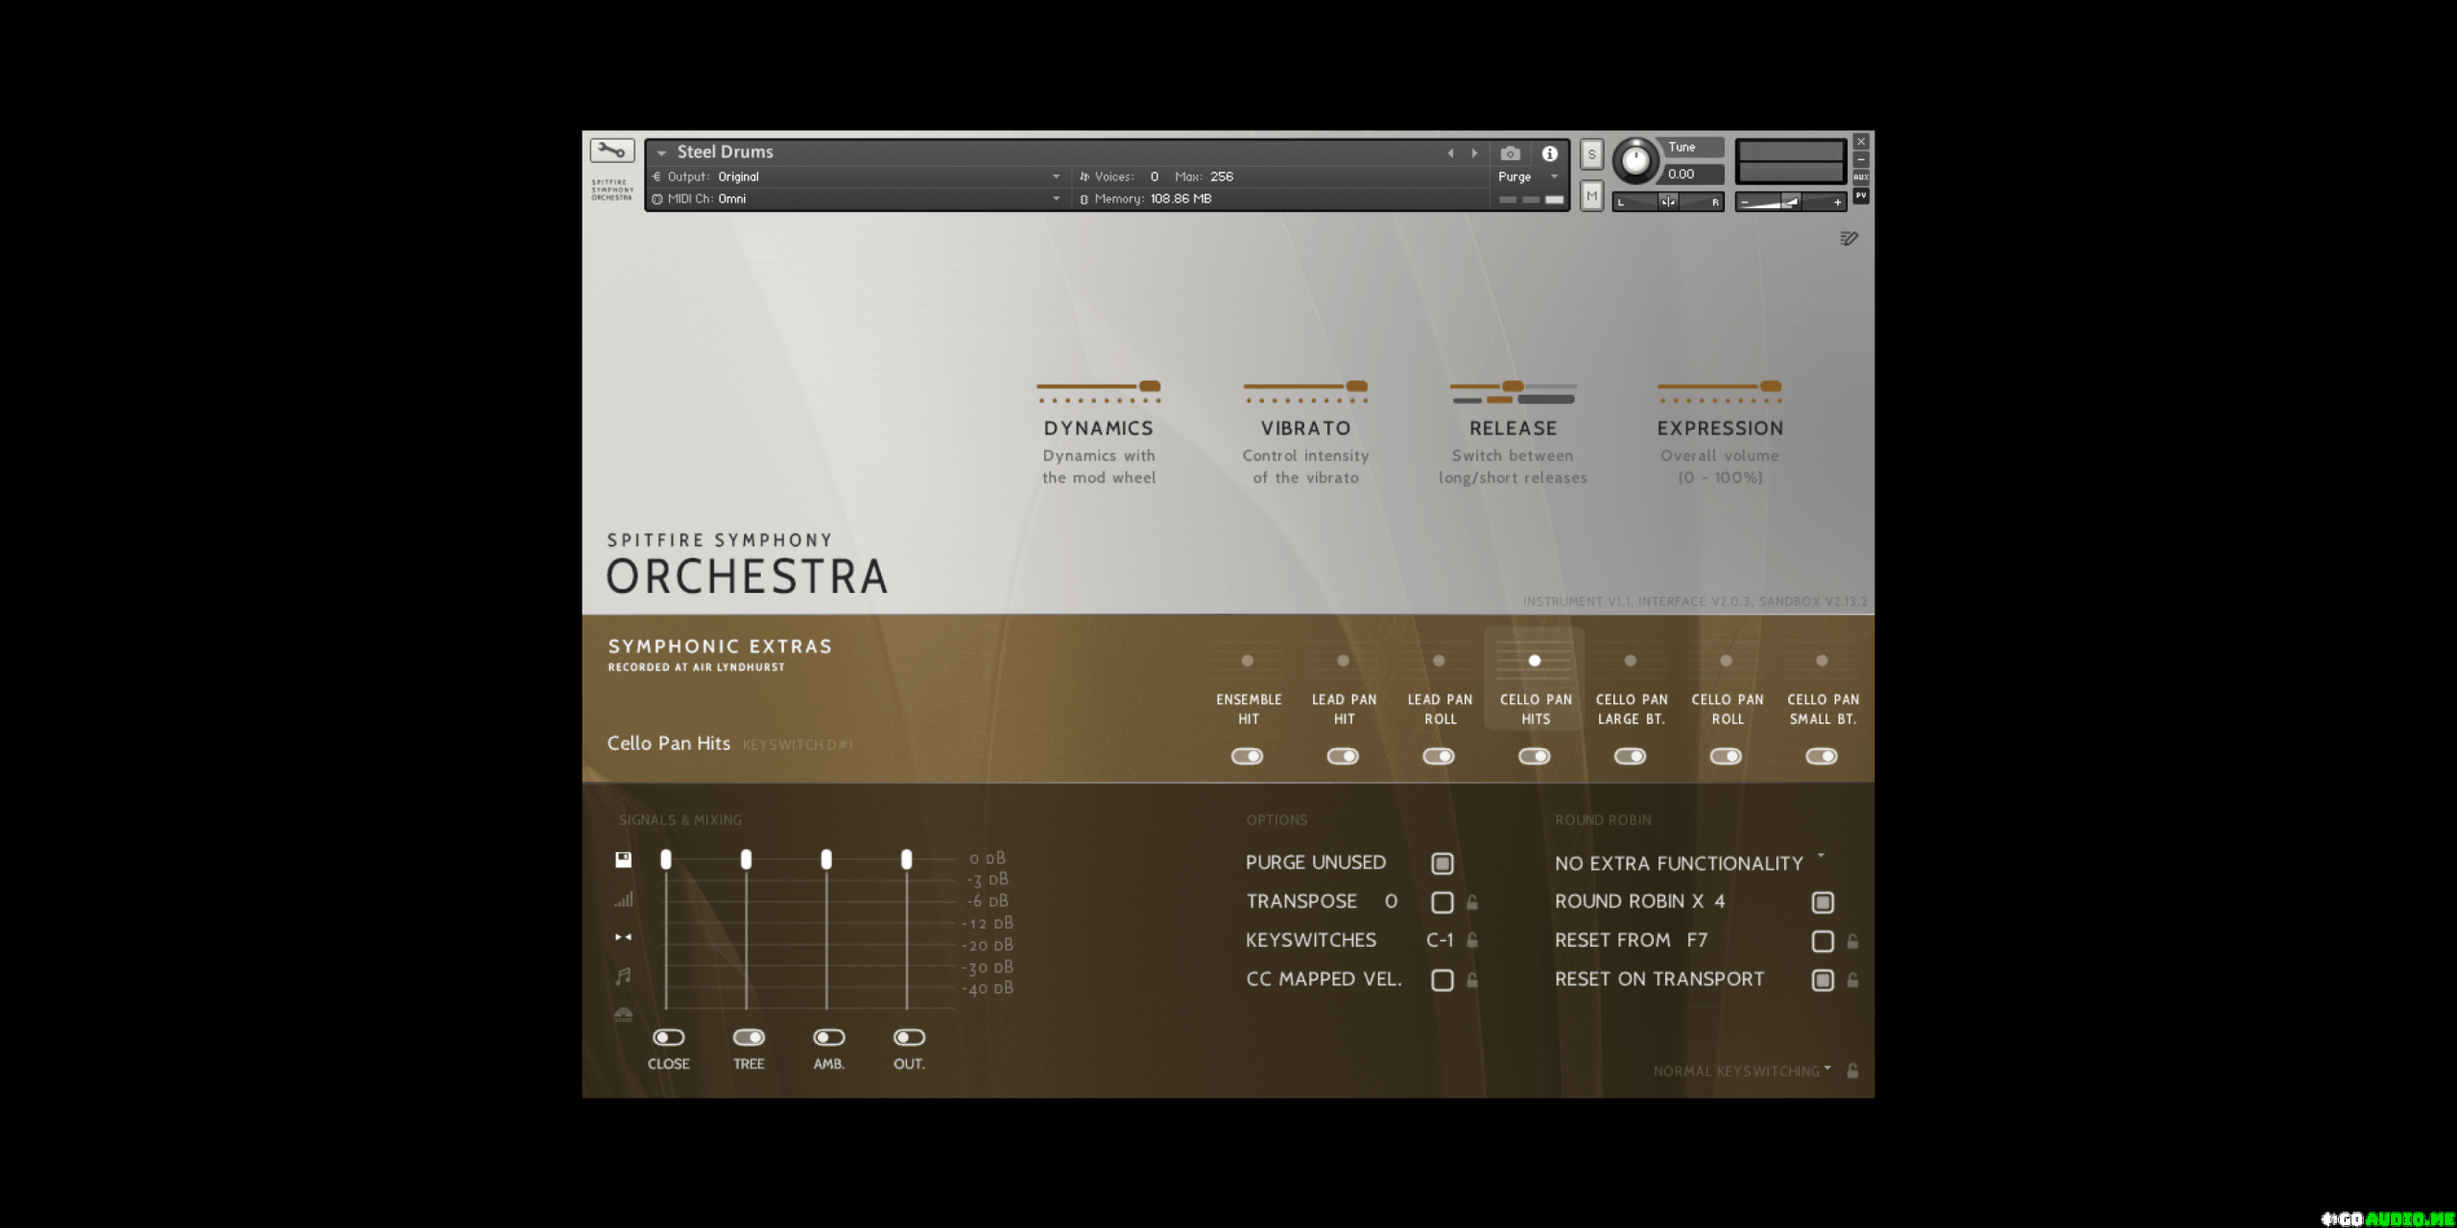Open the Output Original dropdown

tap(856, 177)
